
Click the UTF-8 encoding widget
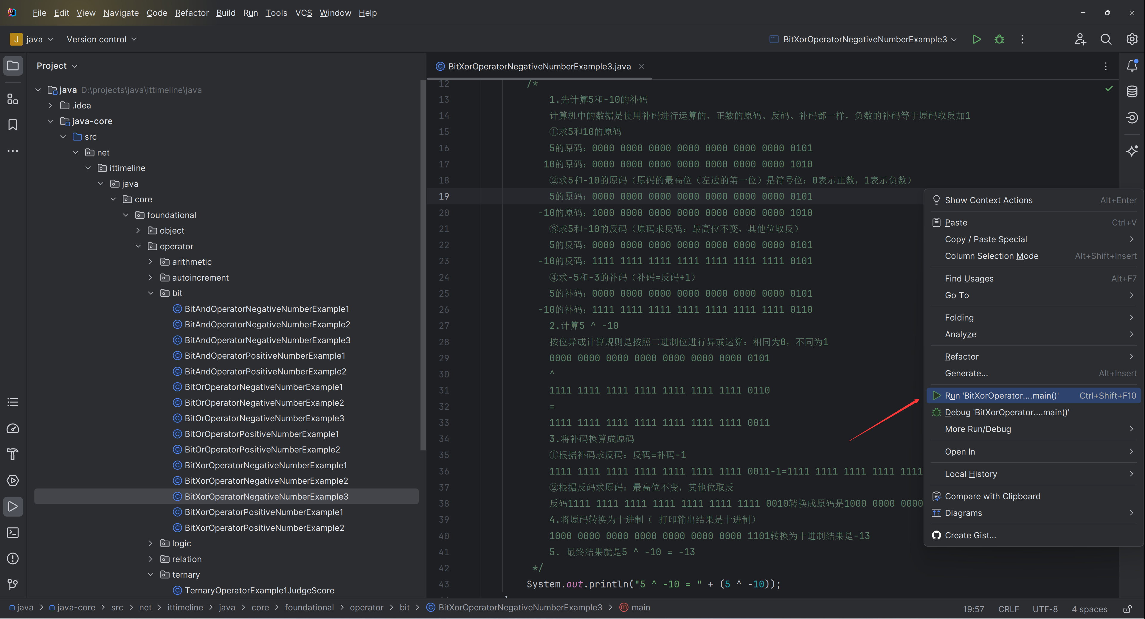1045,609
